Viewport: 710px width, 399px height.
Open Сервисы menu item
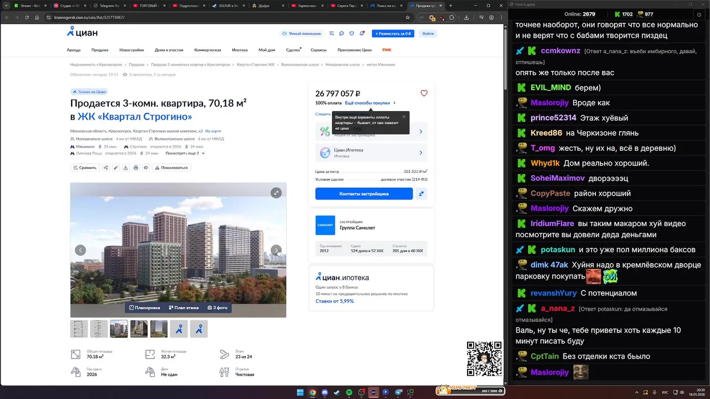point(318,50)
